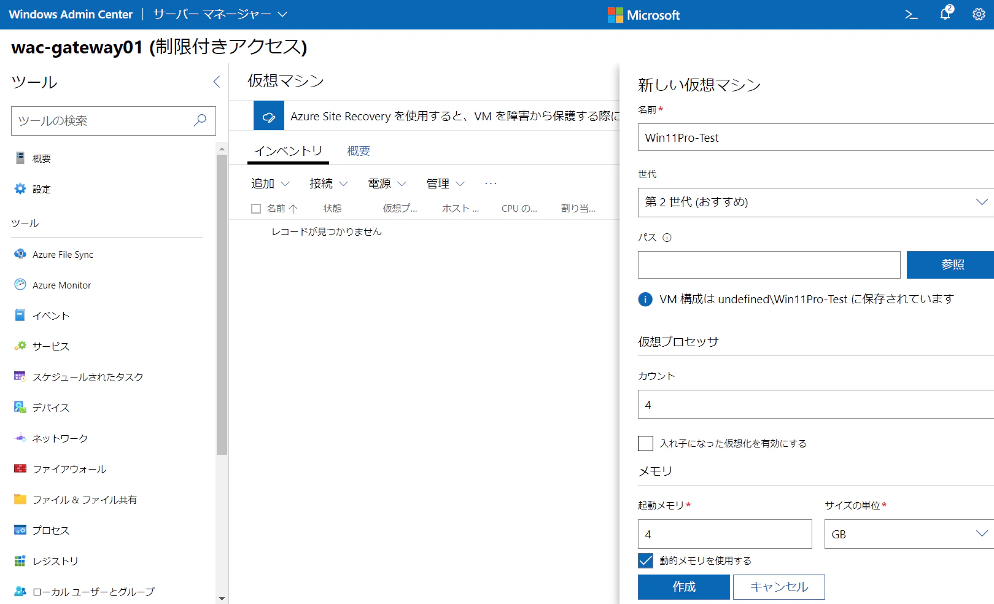Viewport: 994px width, 604px height.
Task: Click the 参照 (Browse) button
Action: [x=950, y=265]
